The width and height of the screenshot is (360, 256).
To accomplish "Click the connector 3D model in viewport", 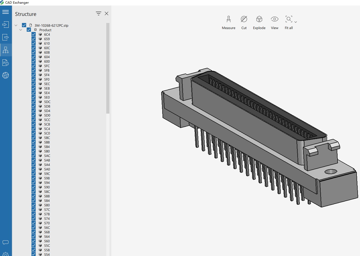I will click(259, 137).
